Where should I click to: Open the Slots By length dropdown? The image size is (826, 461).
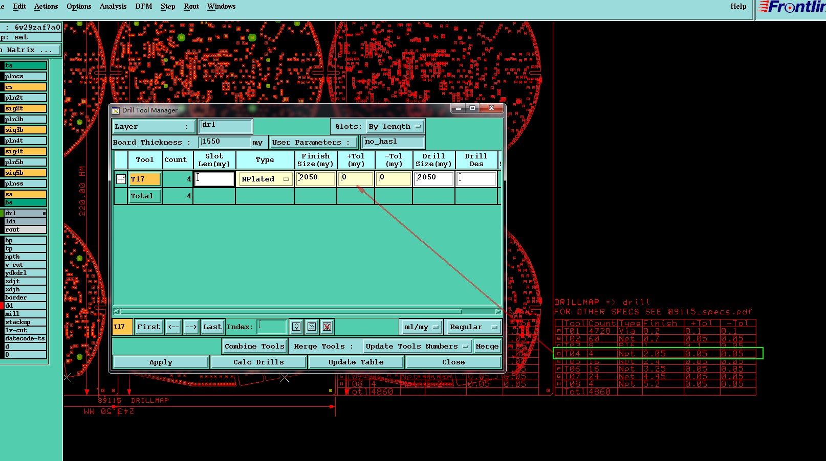395,126
